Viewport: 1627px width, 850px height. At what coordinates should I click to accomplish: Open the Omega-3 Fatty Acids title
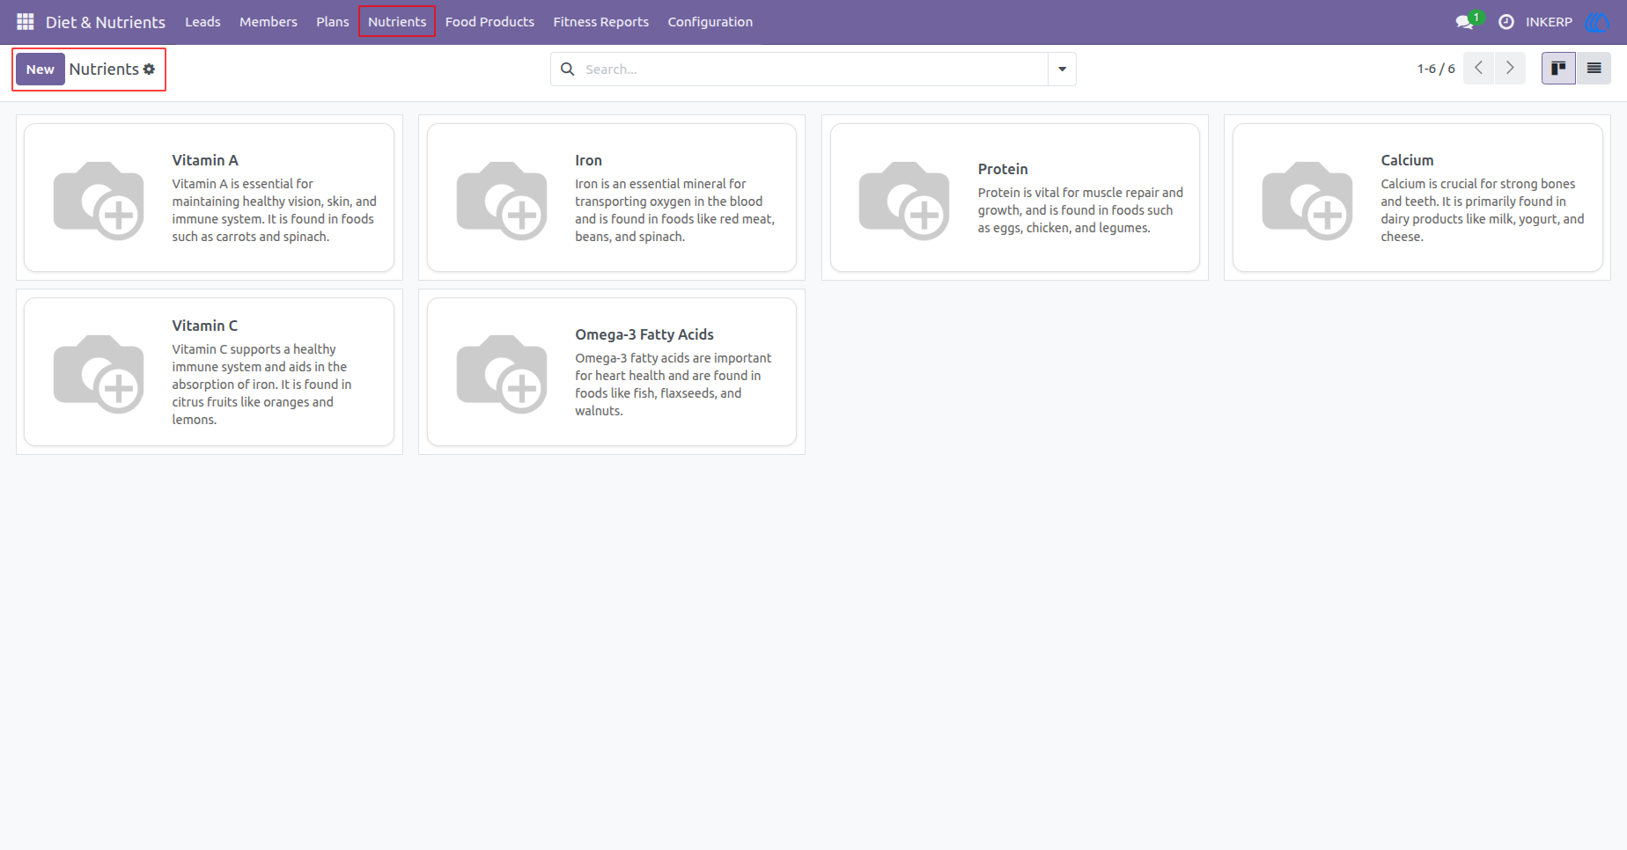tap(644, 334)
